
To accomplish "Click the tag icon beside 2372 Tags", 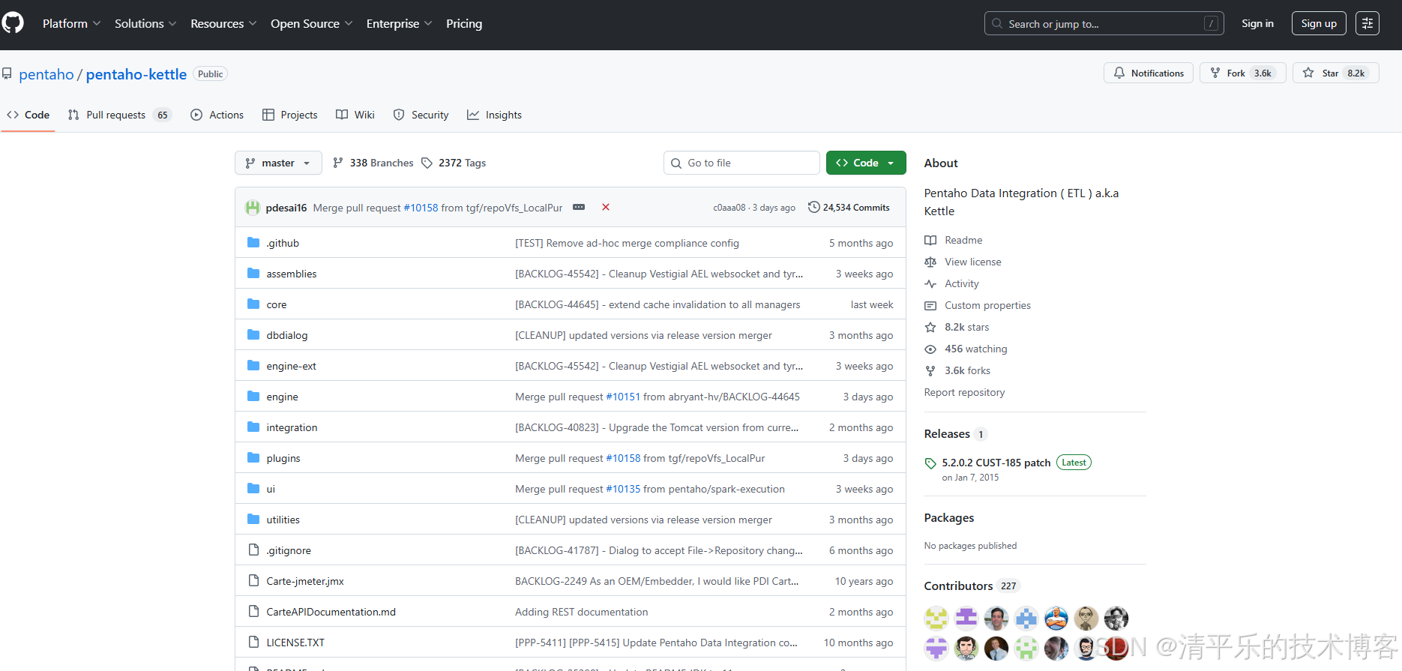I will coord(427,163).
